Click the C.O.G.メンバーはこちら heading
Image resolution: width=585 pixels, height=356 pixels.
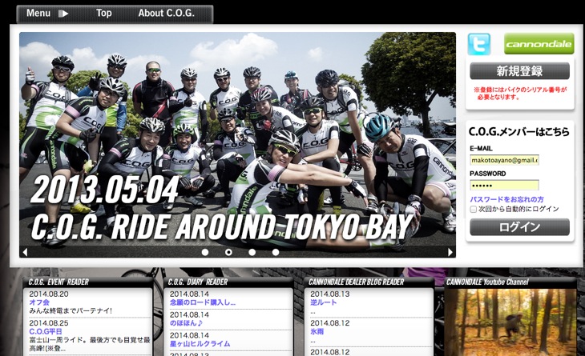(519, 131)
